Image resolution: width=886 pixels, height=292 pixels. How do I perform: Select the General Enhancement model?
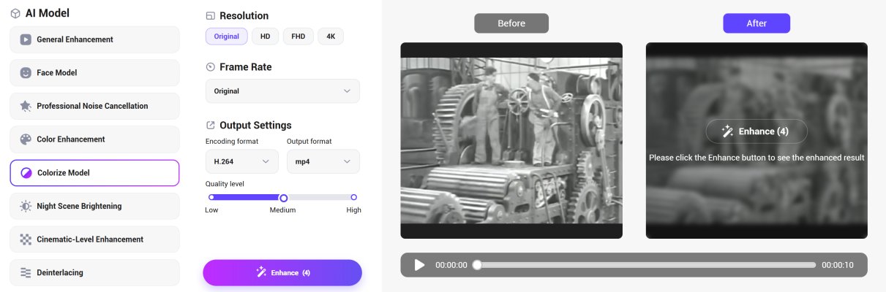click(x=94, y=39)
